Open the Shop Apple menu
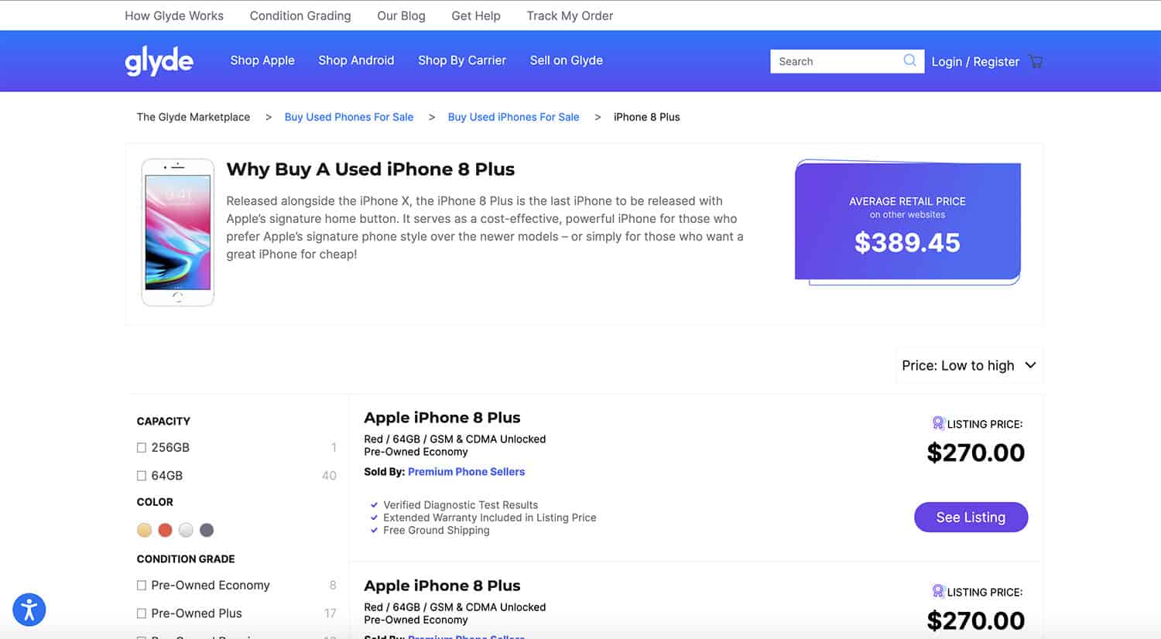The image size is (1161, 639). click(262, 60)
